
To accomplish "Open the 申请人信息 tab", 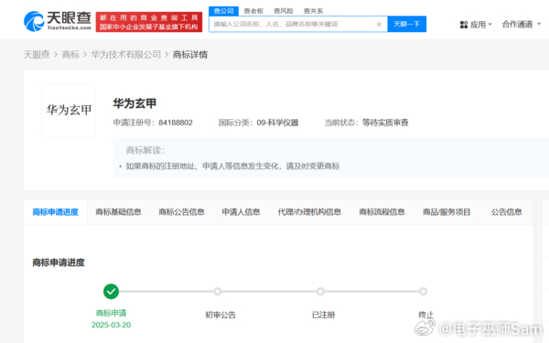I will (241, 212).
